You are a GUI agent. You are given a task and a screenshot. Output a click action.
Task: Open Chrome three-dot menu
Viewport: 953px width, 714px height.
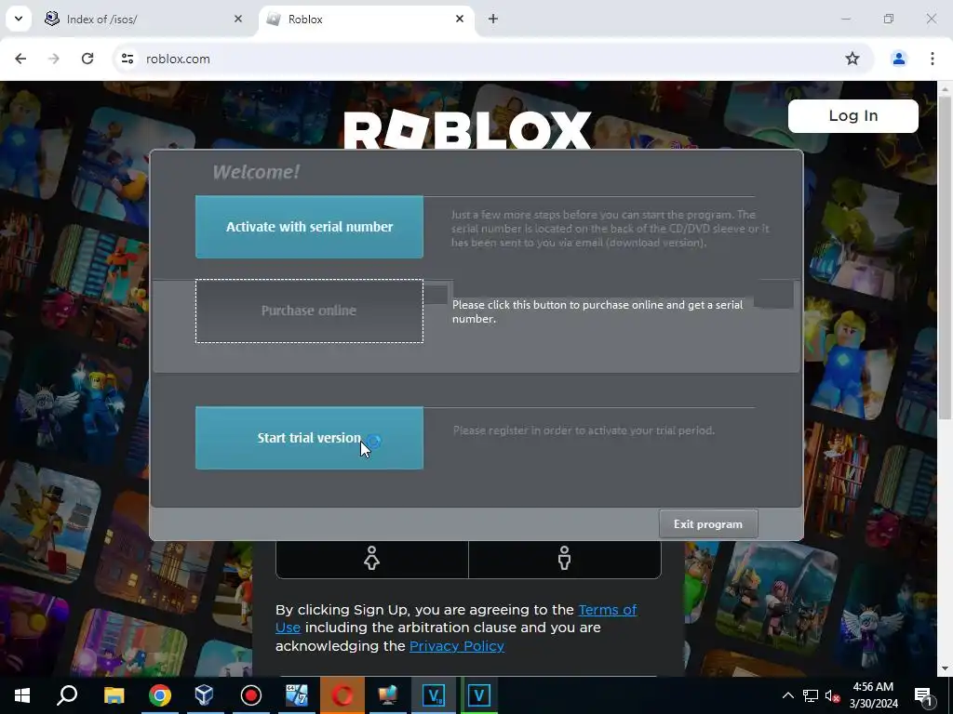pos(932,59)
